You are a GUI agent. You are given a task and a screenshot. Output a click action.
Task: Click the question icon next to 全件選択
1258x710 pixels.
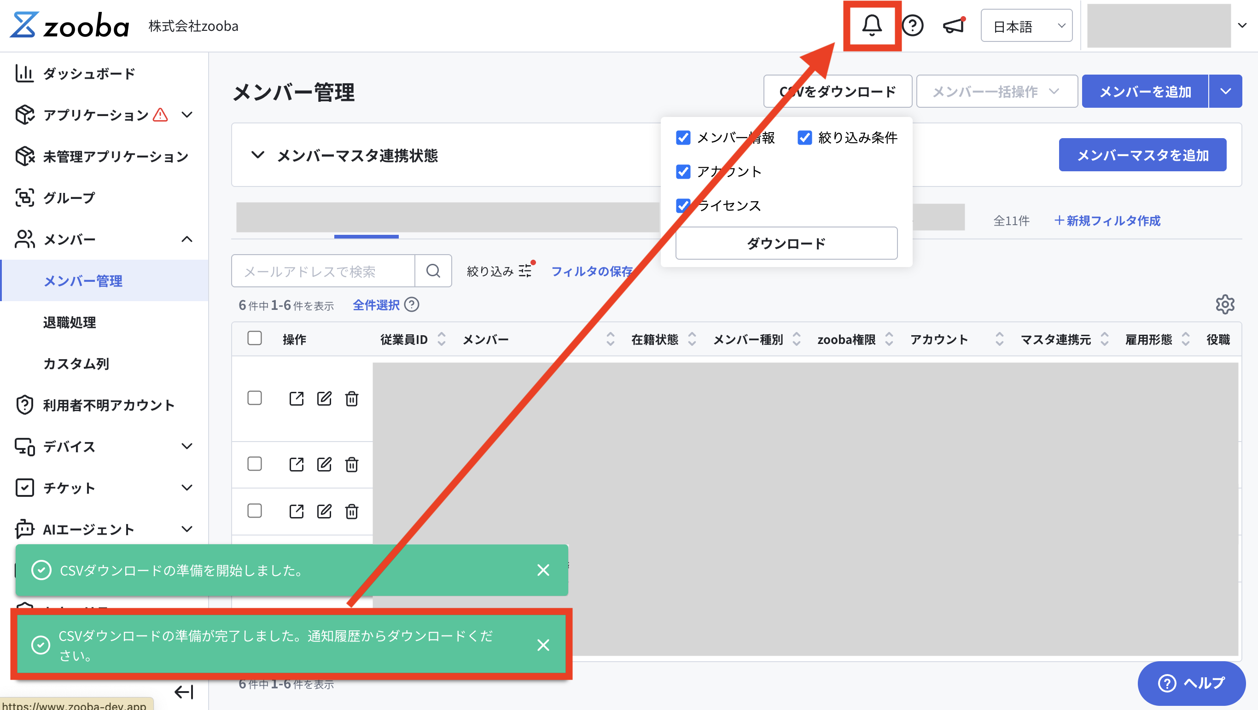(x=412, y=305)
